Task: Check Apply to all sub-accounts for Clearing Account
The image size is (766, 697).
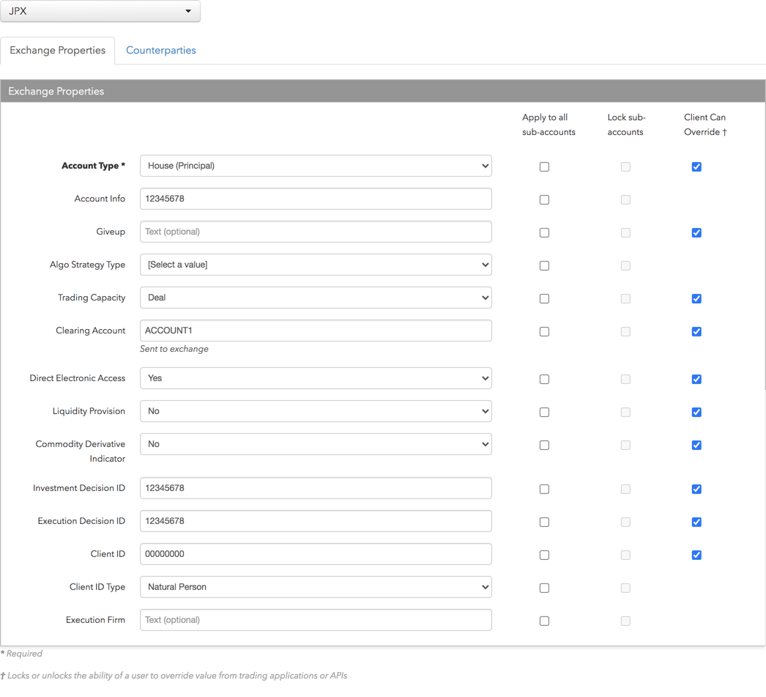Action: (544, 331)
